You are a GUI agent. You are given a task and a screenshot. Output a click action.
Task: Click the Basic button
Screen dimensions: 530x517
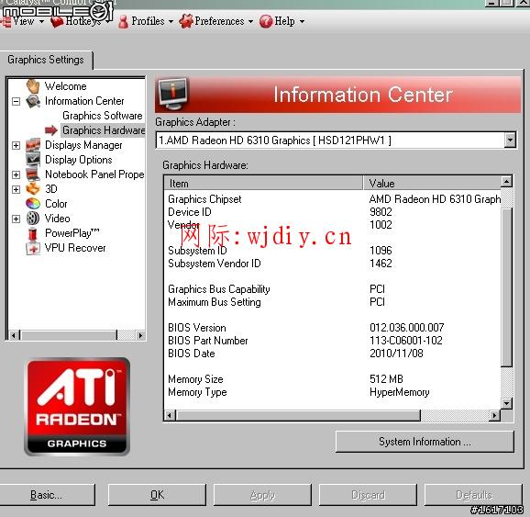47,495
